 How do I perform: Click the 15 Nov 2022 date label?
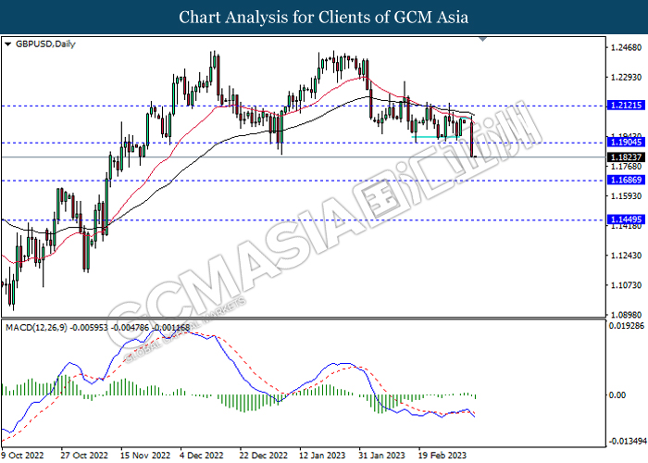pyautogui.click(x=145, y=456)
